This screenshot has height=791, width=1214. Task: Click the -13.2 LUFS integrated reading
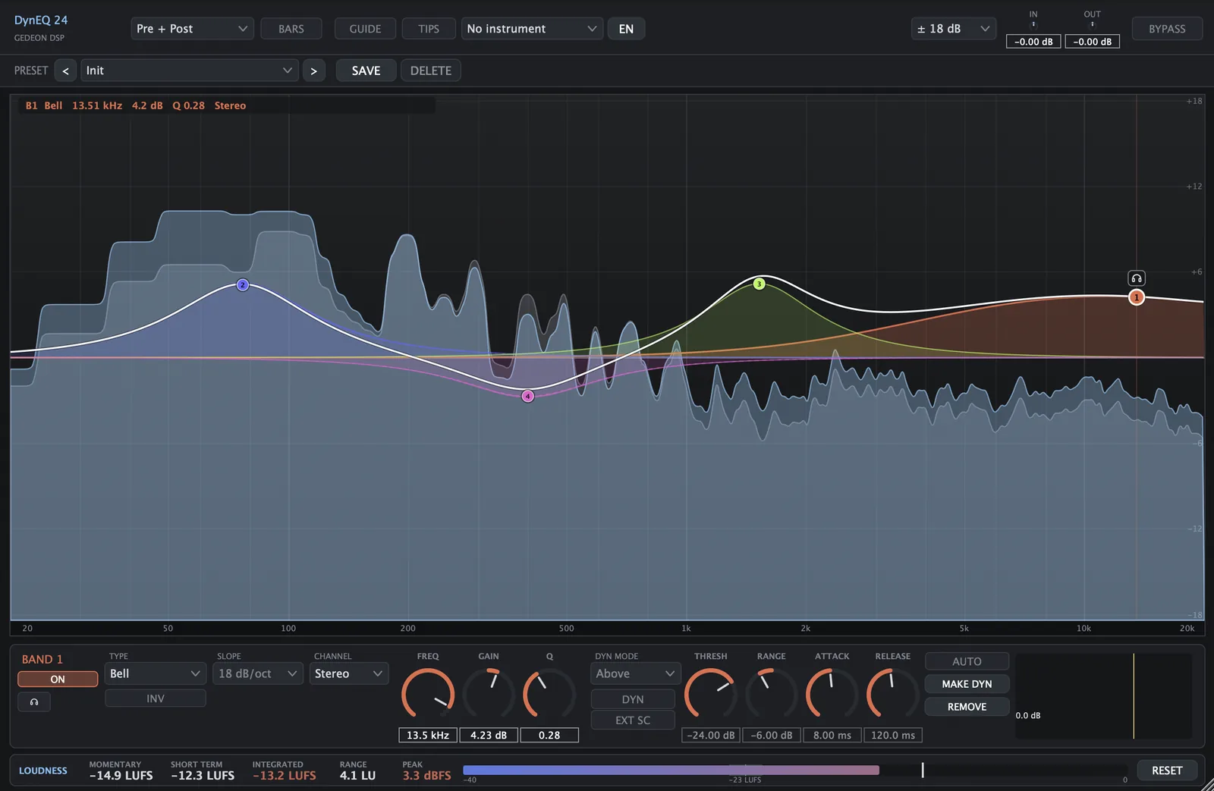[285, 776]
